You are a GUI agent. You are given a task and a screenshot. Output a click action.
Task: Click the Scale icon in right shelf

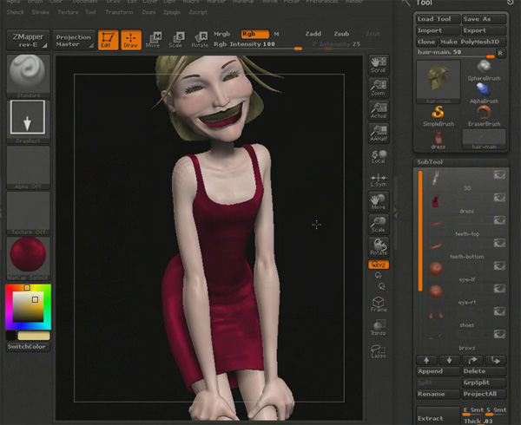point(379,225)
